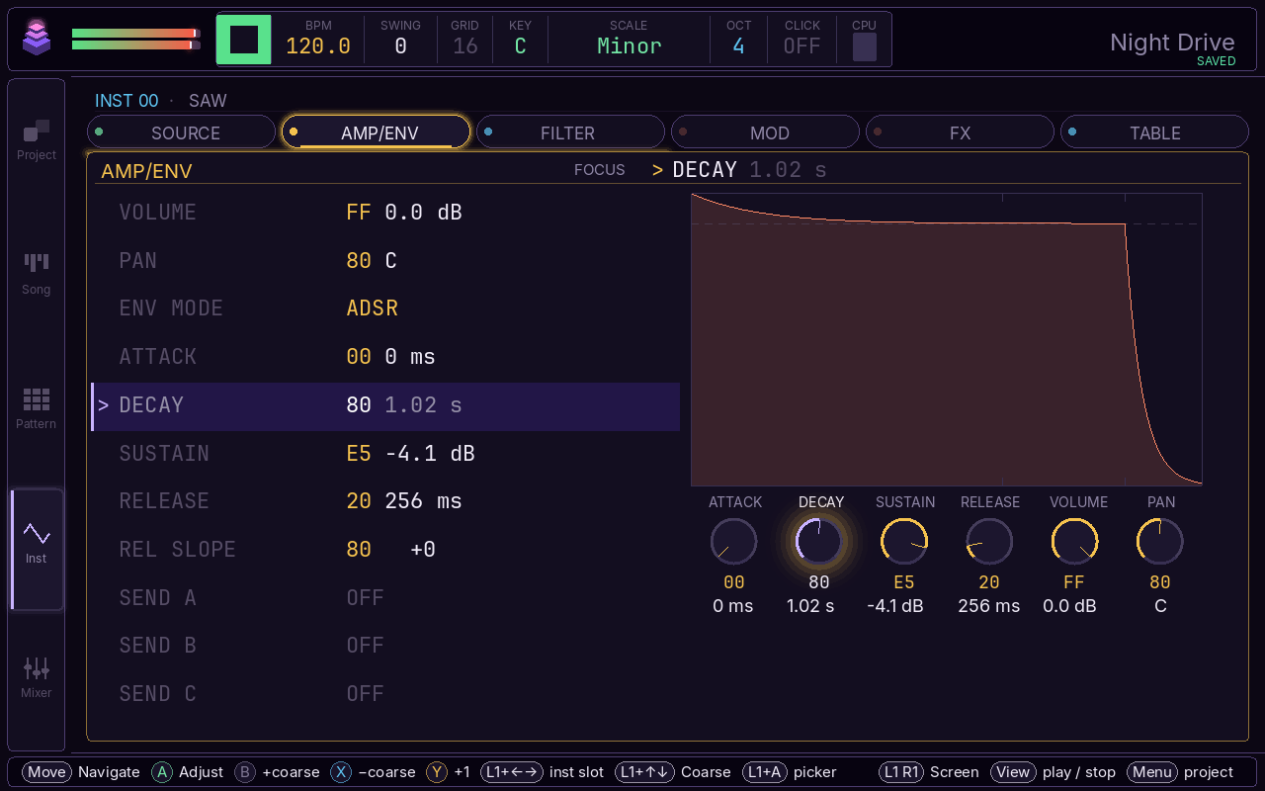Click the Y +1 button hint

coord(449,772)
